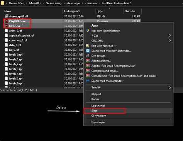The image size is (183, 141).
Task: Click the folder icon in address bar
Action: coord(2,3)
